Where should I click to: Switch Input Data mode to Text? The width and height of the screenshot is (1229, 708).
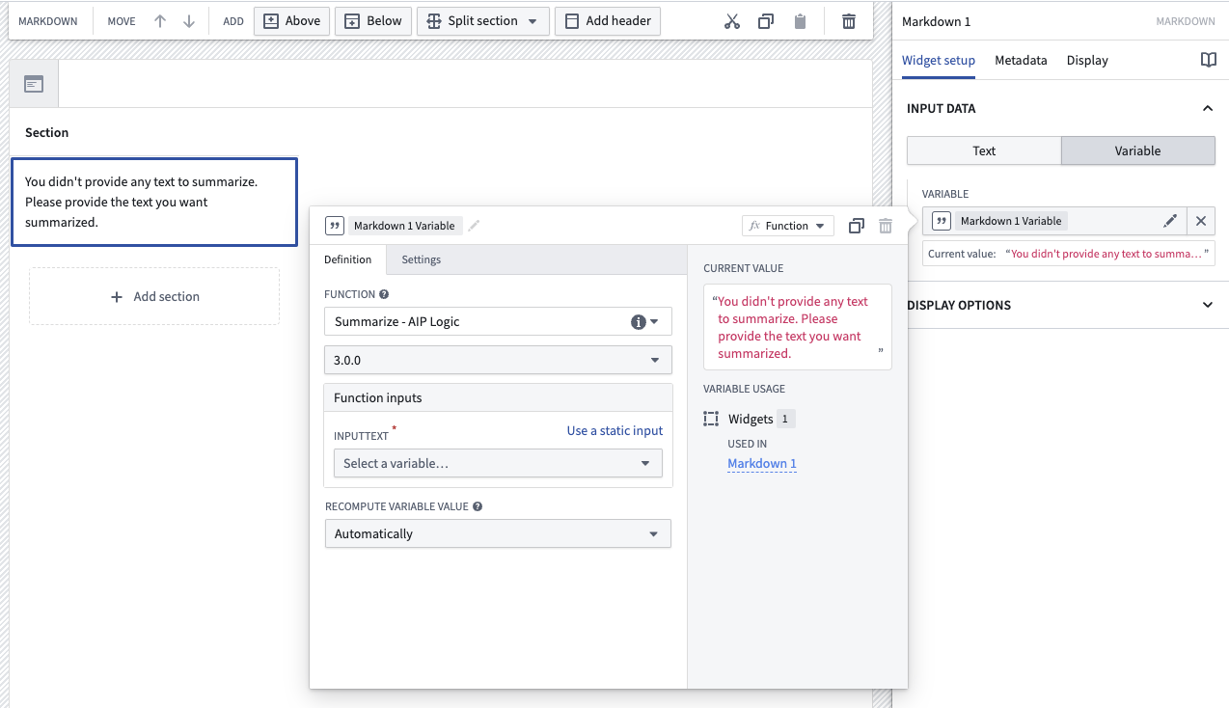[983, 150]
